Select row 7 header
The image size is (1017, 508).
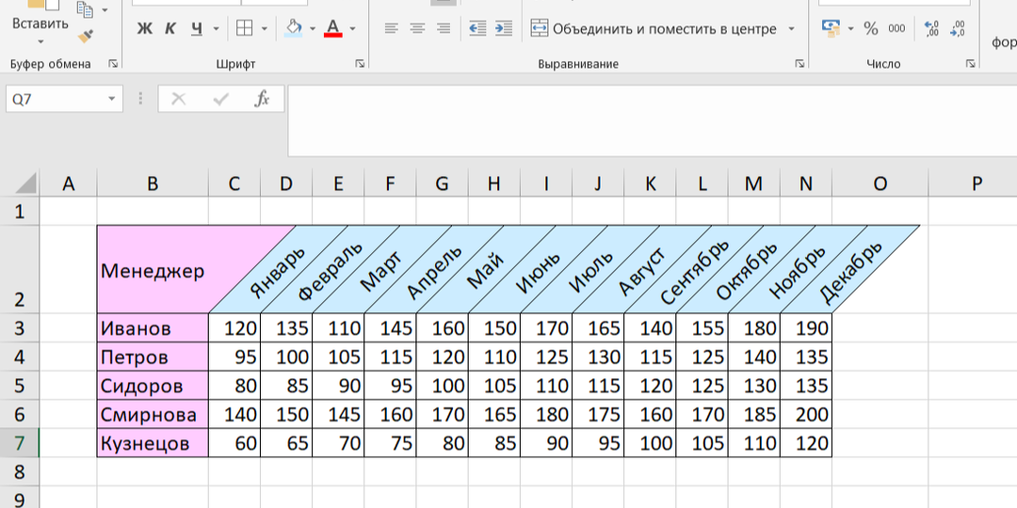(20, 443)
